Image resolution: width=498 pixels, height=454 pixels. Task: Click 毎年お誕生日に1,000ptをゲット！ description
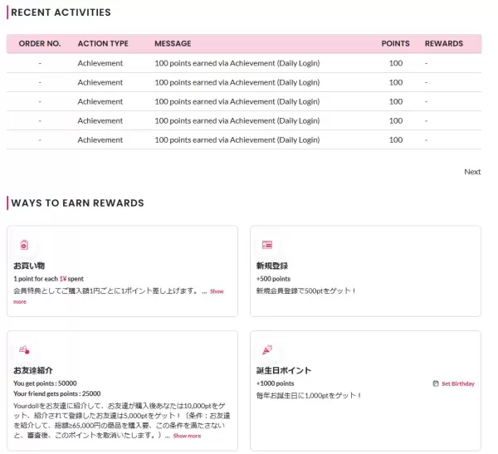(x=309, y=396)
